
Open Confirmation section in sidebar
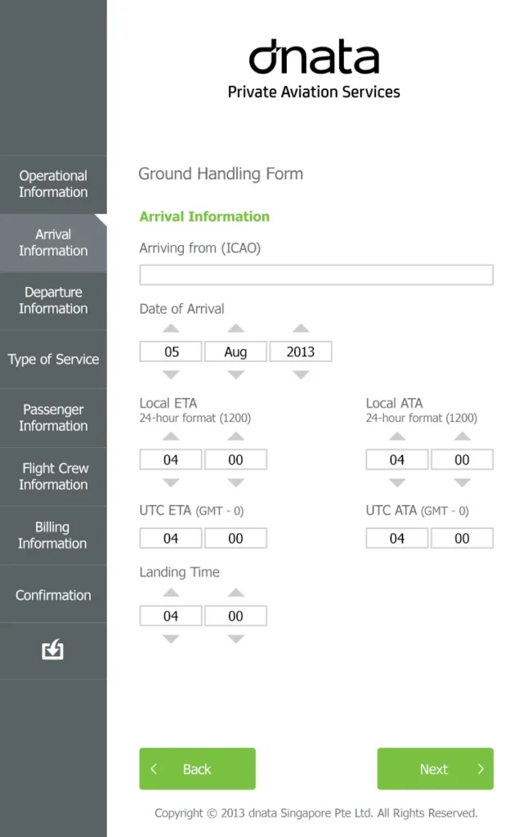tap(53, 594)
